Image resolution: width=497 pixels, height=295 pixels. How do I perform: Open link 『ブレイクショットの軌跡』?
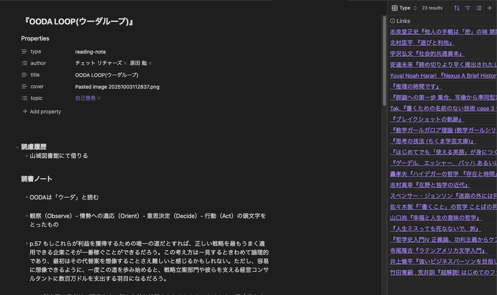click(427, 119)
